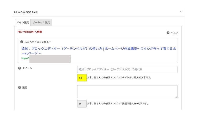Click the help question icon beside ヘルプ
The width and height of the screenshot is (197, 118).
pyautogui.click(x=168, y=33)
